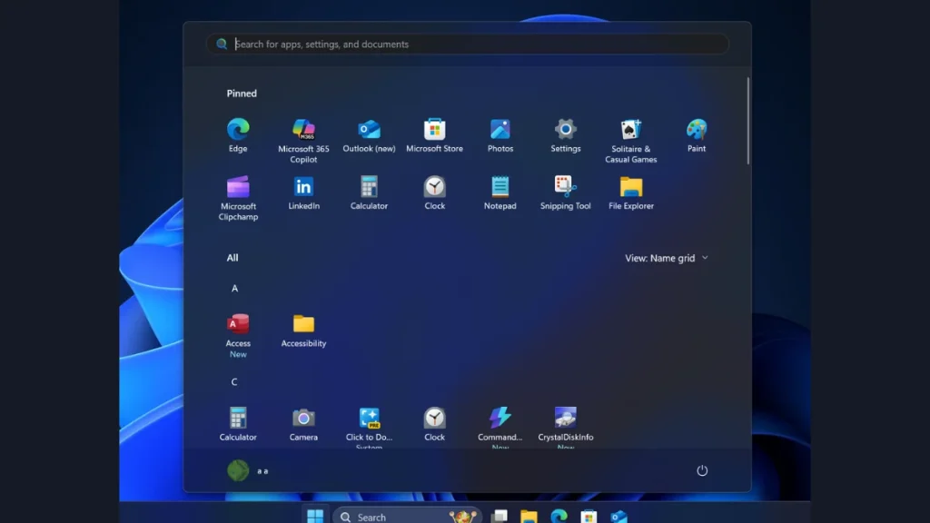Open Clock in the Pinned section
Image resolution: width=930 pixels, height=523 pixels.
coord(434,193)
